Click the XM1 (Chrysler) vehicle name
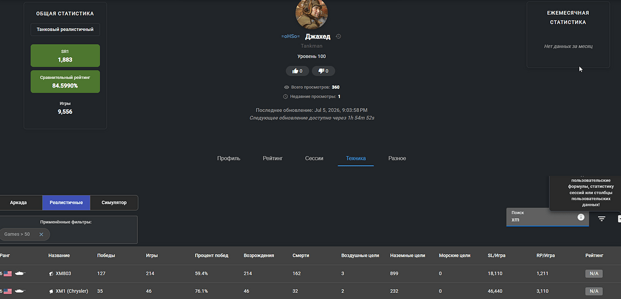Viewport: 621px width, 299px height. click(x=71, y=291)
